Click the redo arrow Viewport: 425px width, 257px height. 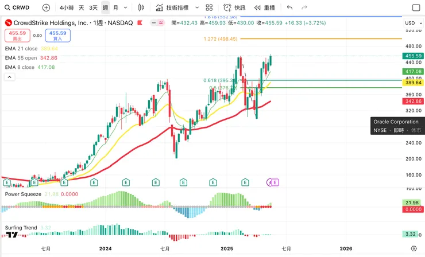pos(304,7)
